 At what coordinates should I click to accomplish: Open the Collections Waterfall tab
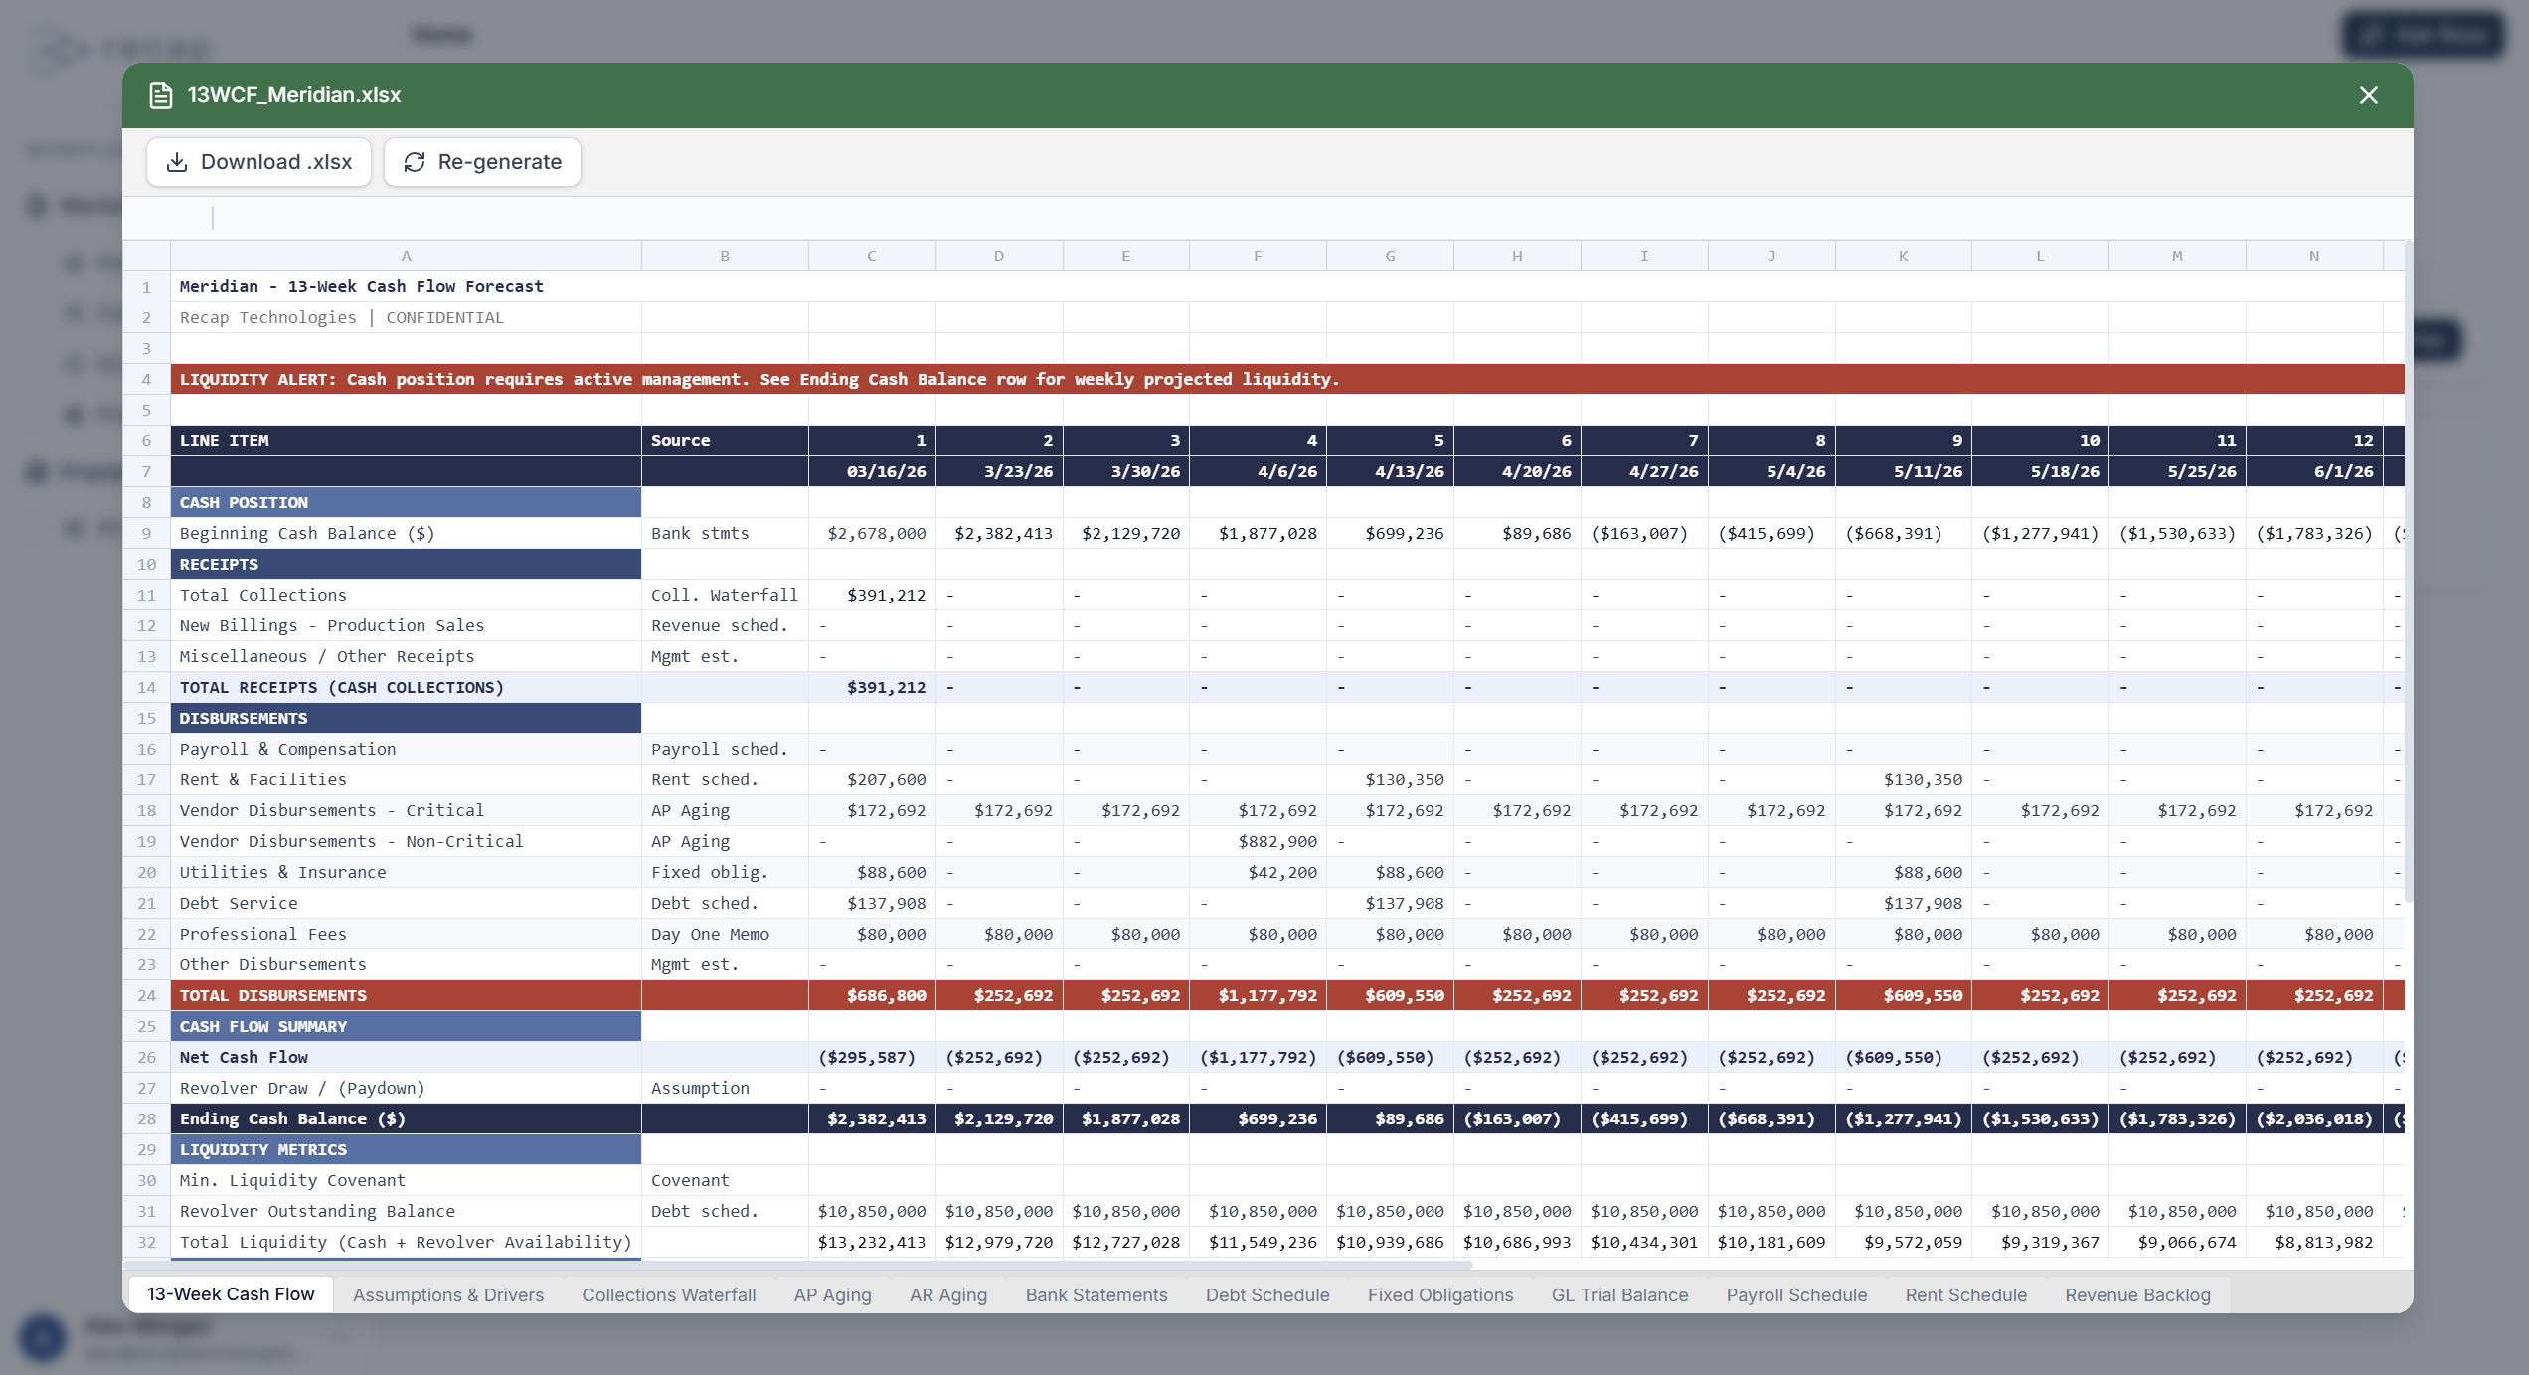(x=668, y=1294)
